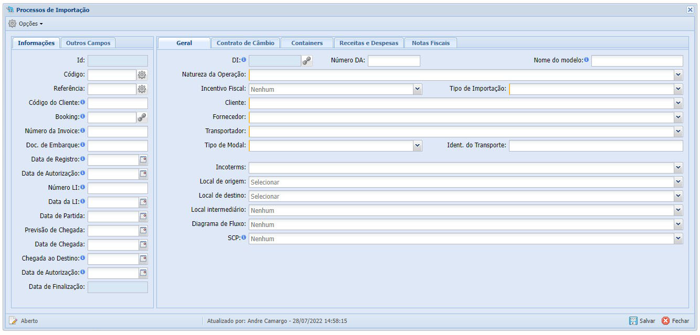Open calendar picker for Data de Partida
700x335 pixels.
(x=143, y=217)
